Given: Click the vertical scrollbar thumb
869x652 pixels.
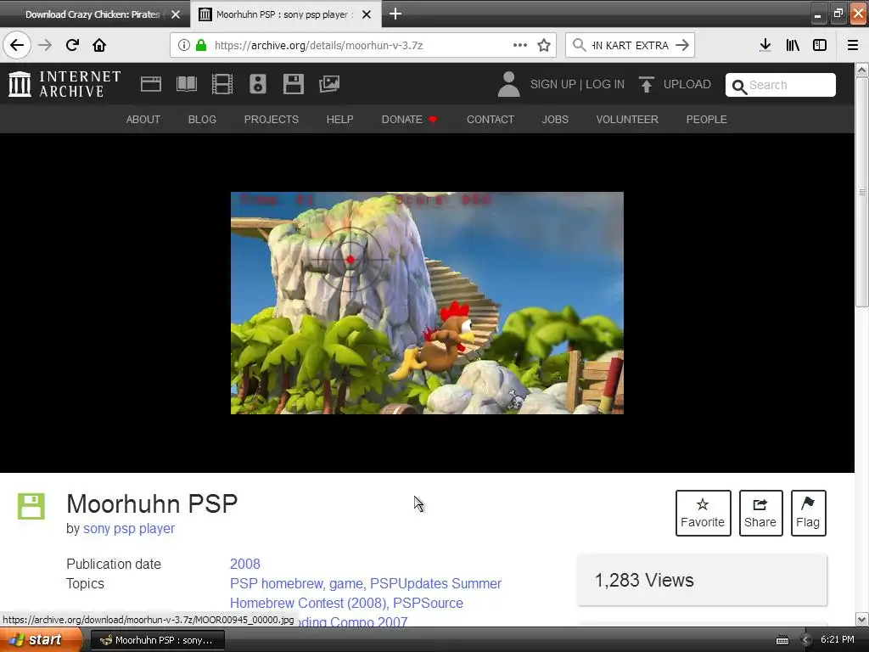Looking at the screenshot, I should (x=862, y=192).
